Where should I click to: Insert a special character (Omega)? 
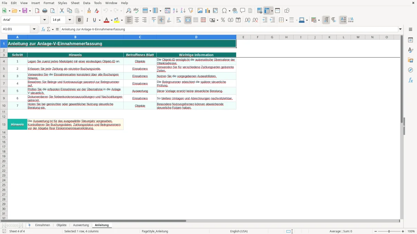pyautogui.click(x=224, y=11)
